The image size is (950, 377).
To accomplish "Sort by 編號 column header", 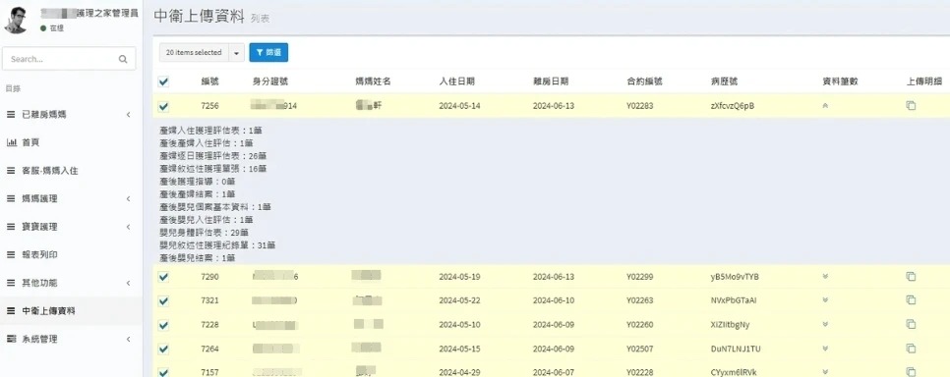I will [209, 81].
